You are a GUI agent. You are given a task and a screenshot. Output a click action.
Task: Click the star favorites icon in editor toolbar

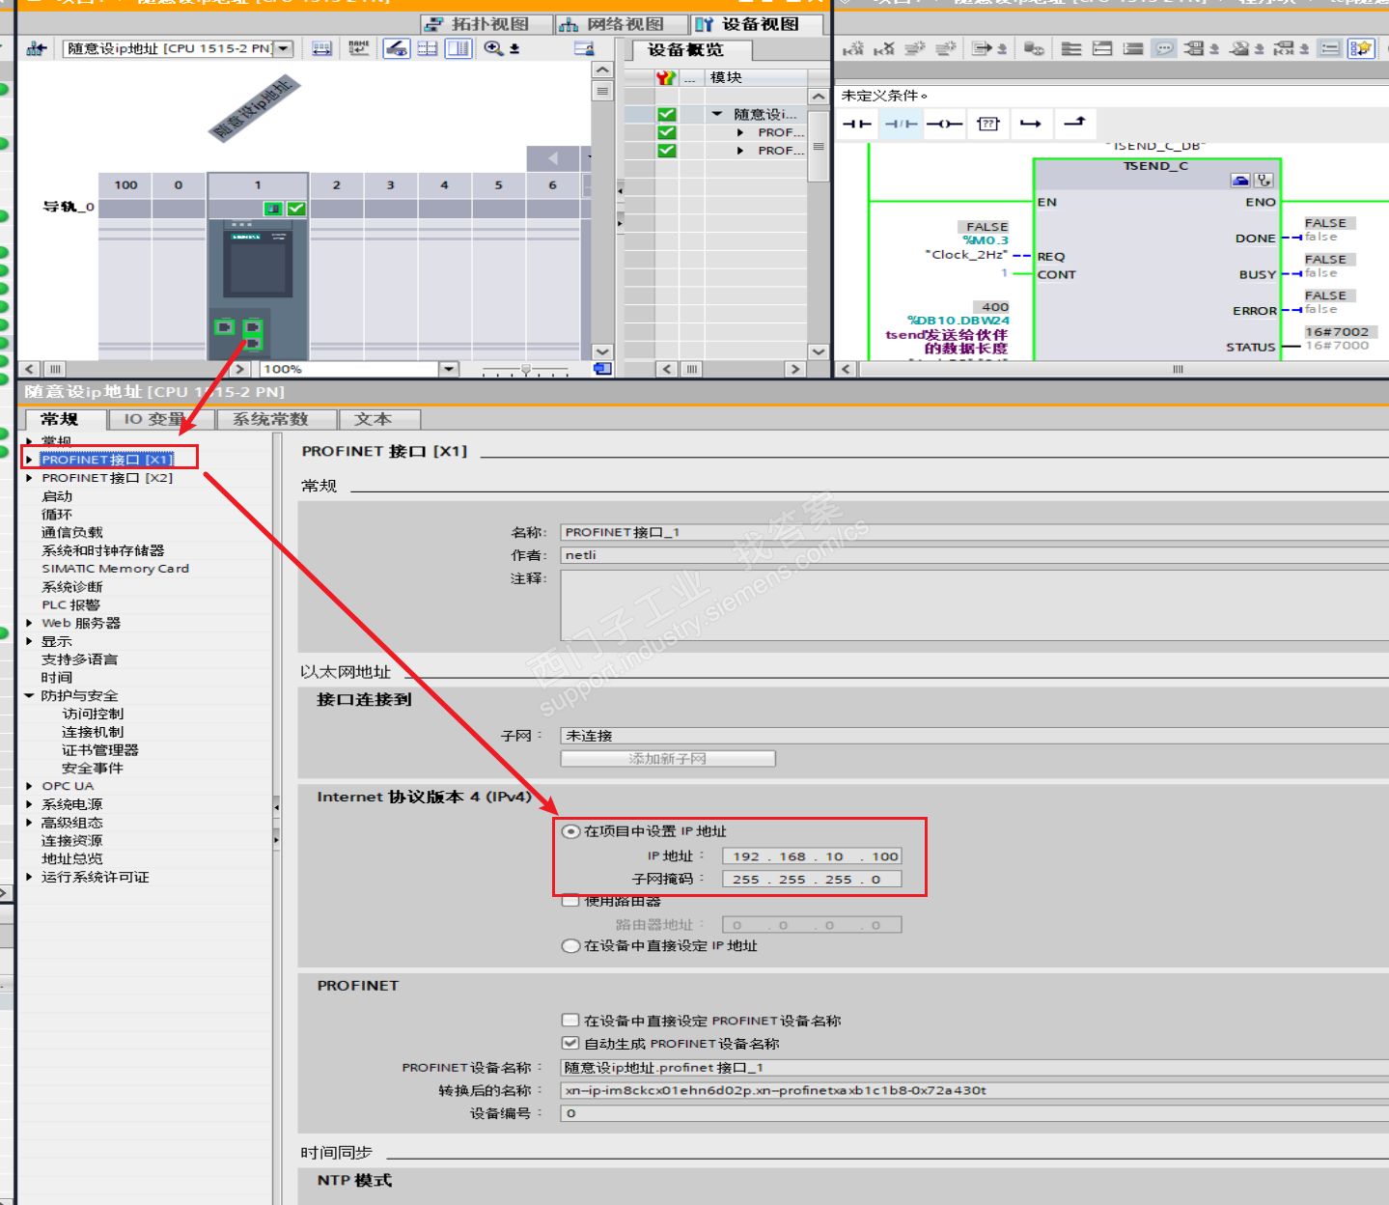pyautogui.click(x=1361, y=48)
